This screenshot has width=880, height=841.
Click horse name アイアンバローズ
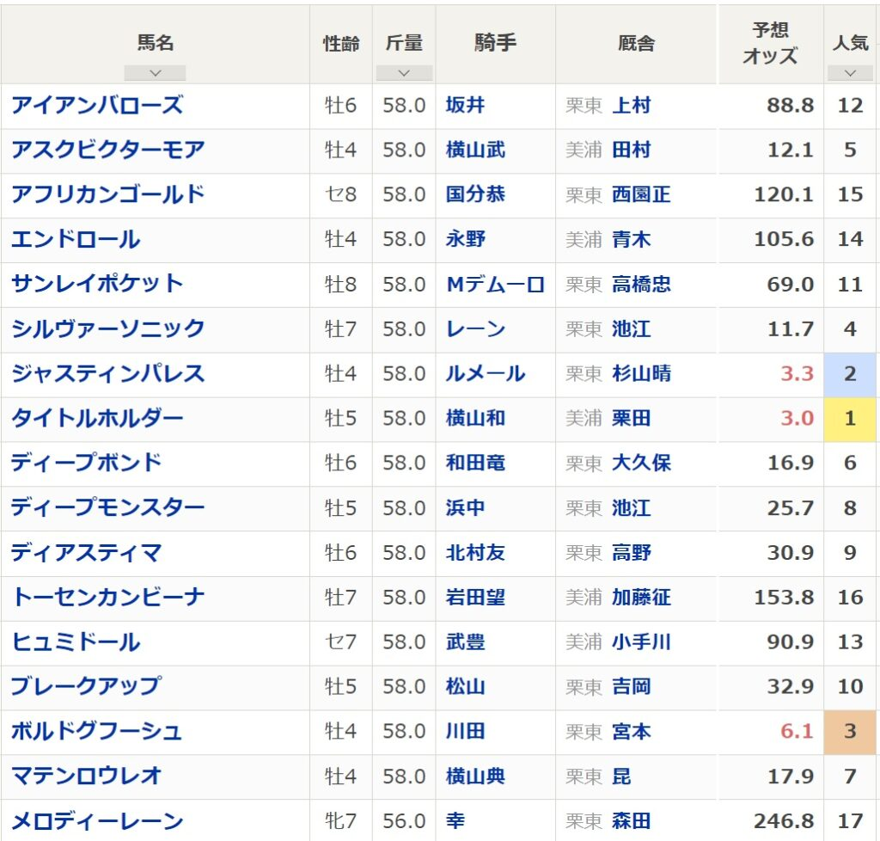[x=97, y=106]
